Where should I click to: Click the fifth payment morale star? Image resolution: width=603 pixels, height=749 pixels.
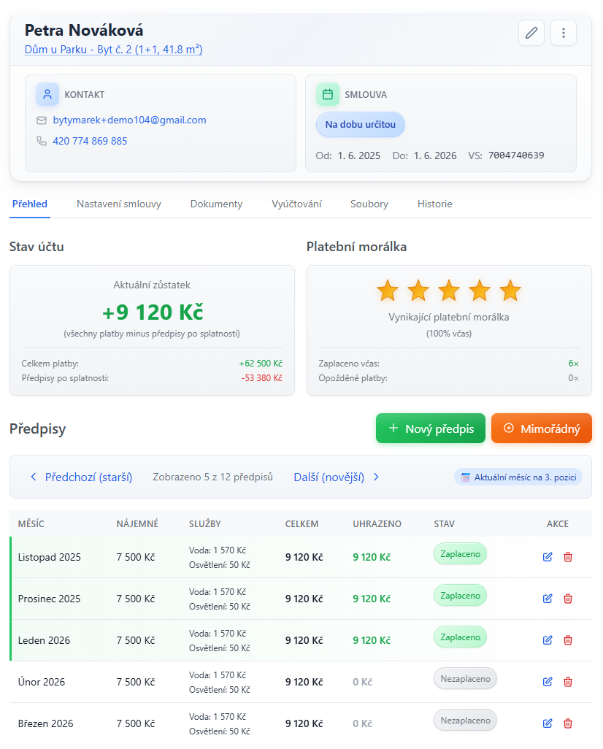(x=510, y=291)
